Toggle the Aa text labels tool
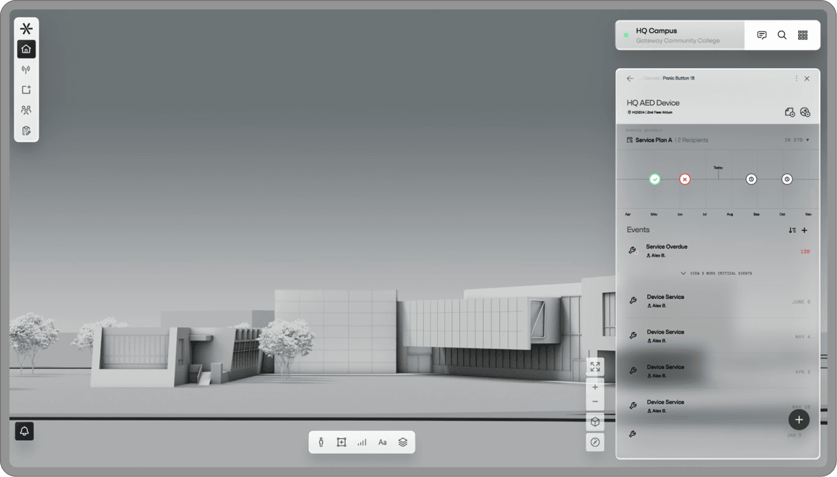837x477 pixels. coord(383,442)
